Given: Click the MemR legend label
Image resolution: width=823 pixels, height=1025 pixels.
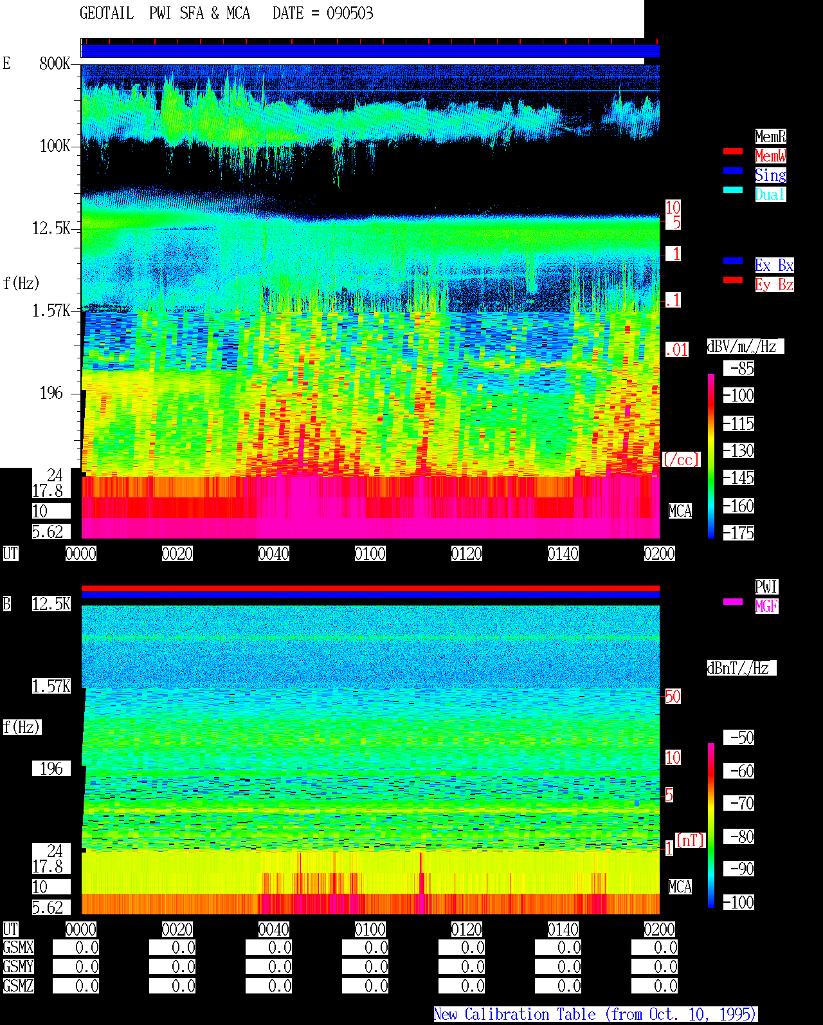Looking at the screenshot, I should (770, 136).
